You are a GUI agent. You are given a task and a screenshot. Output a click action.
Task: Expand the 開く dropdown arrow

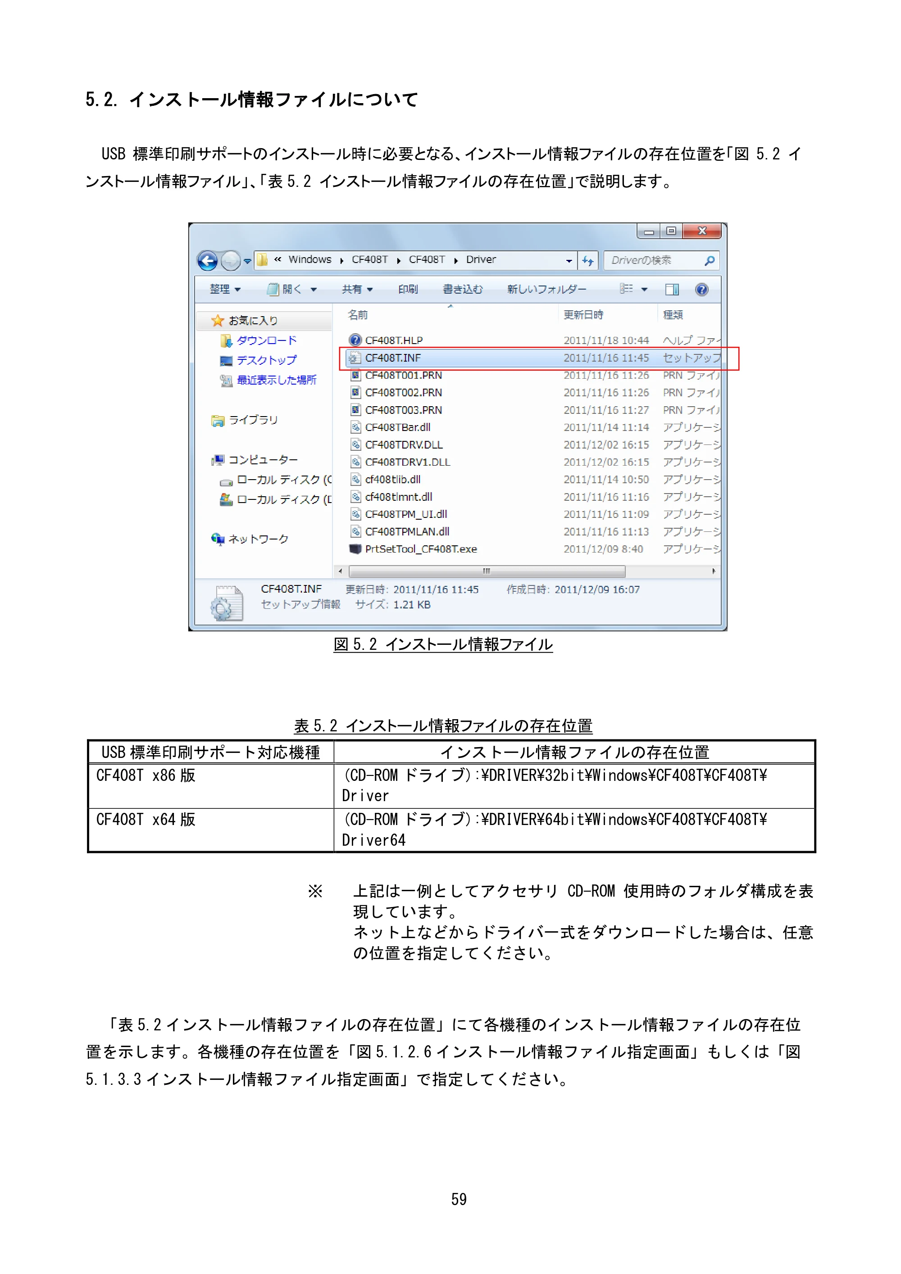[x=313, y=290]
